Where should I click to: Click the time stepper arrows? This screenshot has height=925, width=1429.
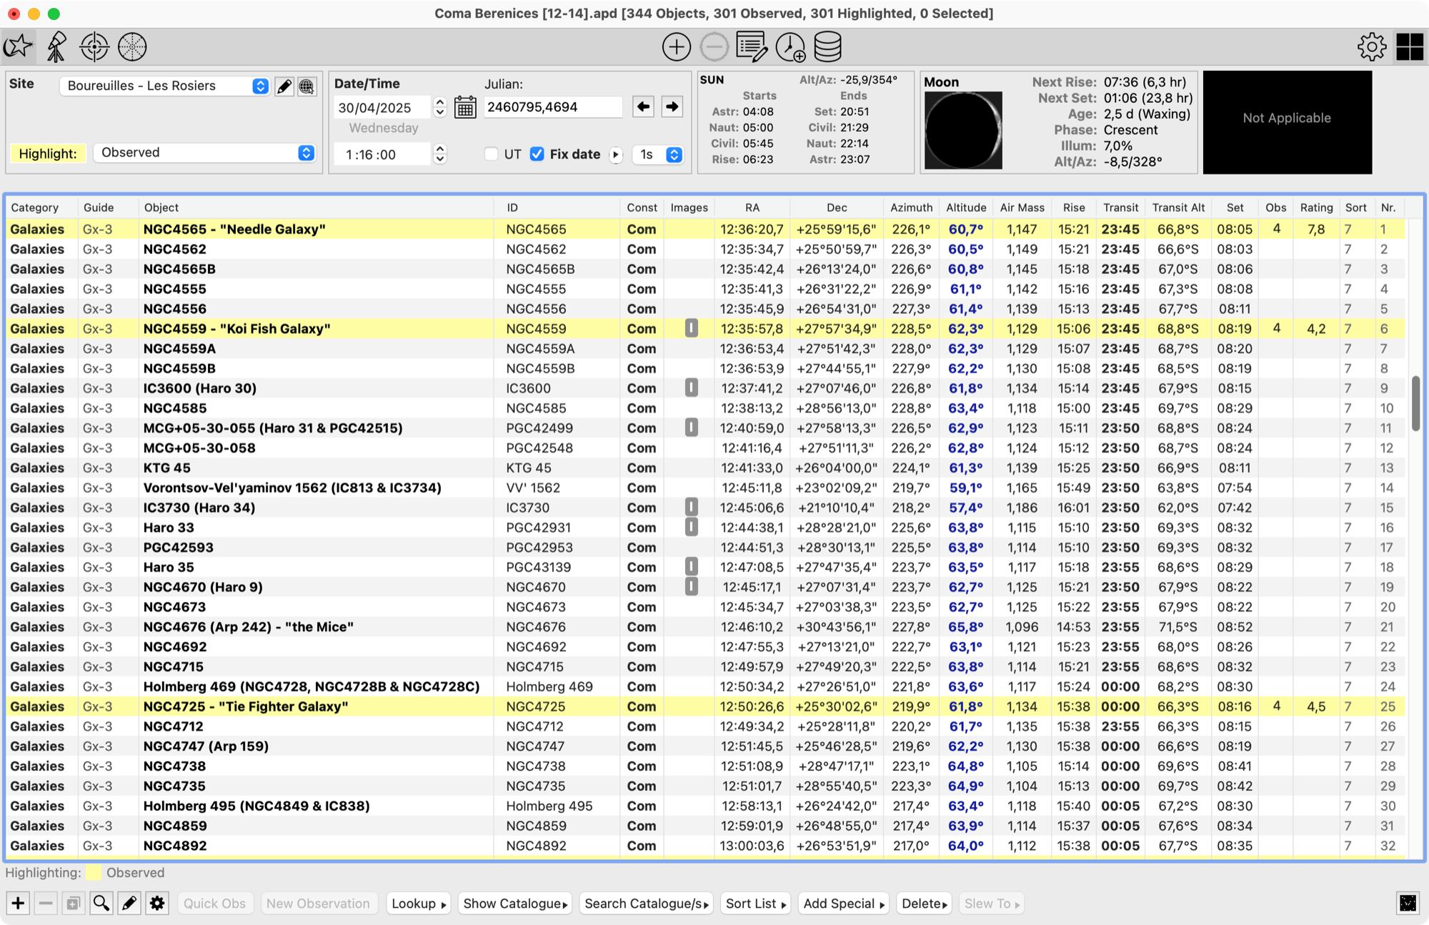pyautogui.click(x=440, y=154)
